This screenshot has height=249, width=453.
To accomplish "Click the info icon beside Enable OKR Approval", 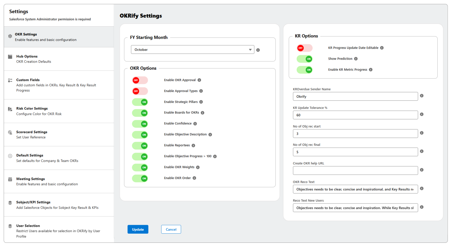I will tap(199, 80).
